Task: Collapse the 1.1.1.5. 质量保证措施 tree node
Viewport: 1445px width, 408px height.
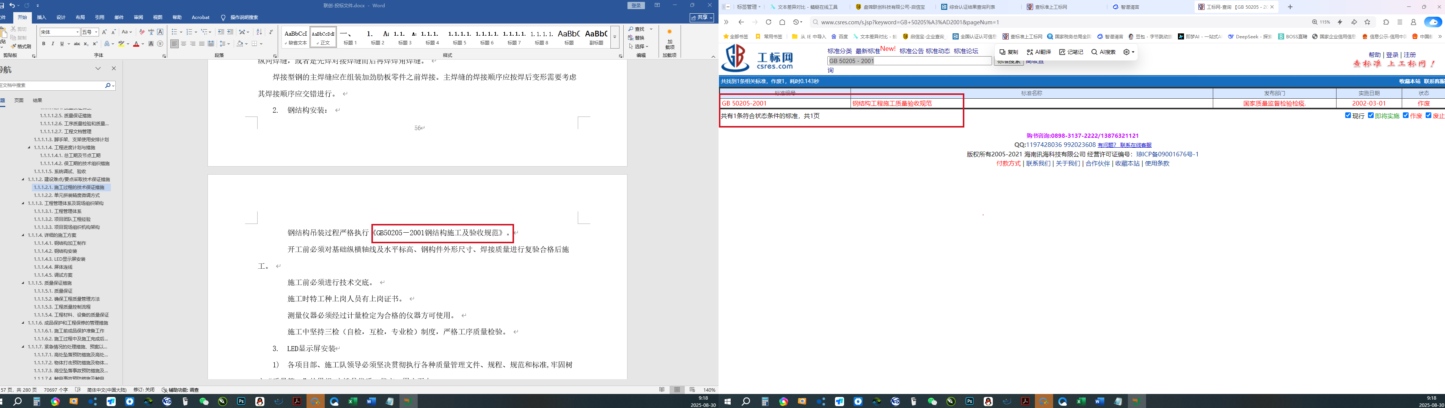Action: [x=23, y=283]
